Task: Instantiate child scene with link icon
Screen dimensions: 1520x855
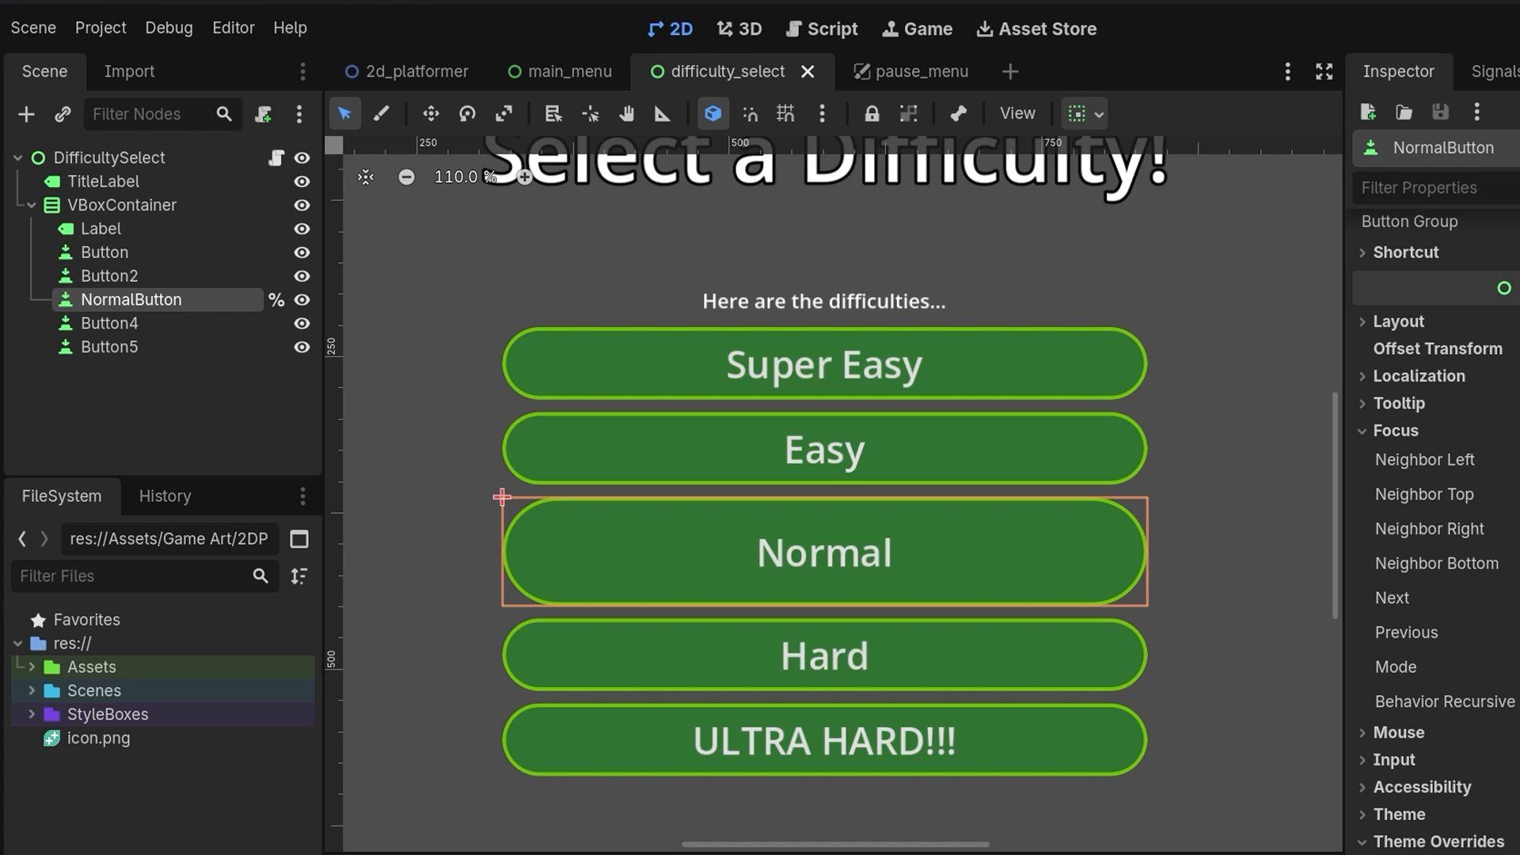Action: click(x=63, y=114)
